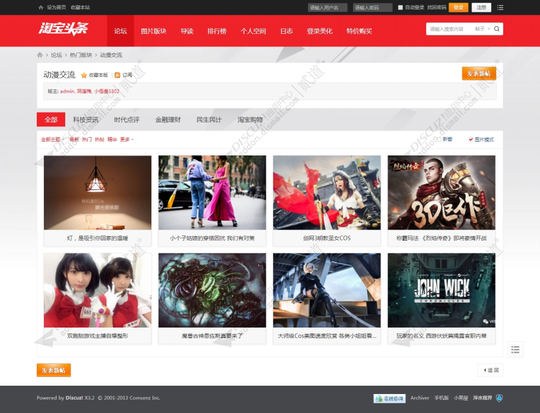Open the list menu icon beside 注册
The width and height of the screenshot is (540, 413).
point(500,7)
